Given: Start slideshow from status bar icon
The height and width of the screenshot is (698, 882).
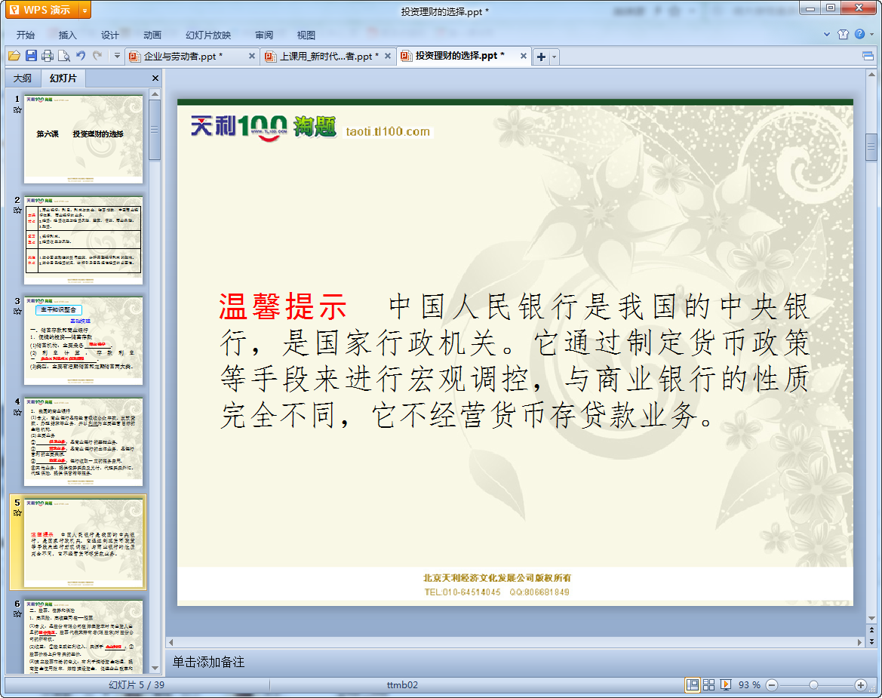Looking at the screenshot, I should (x=726, y=684).
